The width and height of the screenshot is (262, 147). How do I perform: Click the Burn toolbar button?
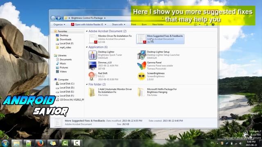point(144,24)
